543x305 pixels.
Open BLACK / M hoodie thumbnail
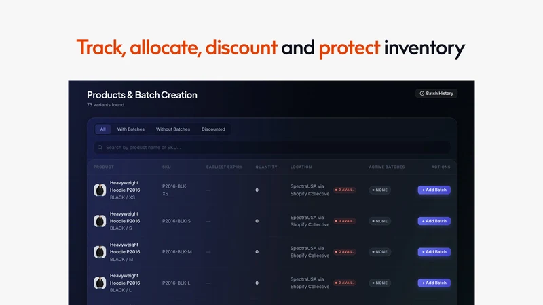(x=100, y=251)
